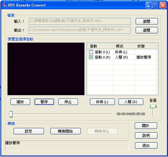Image resolution: width=168 pixels, height=157 pixels.
Task: Click the 瀏覽 button beside 輸出
Action: [x=147, y=30]
